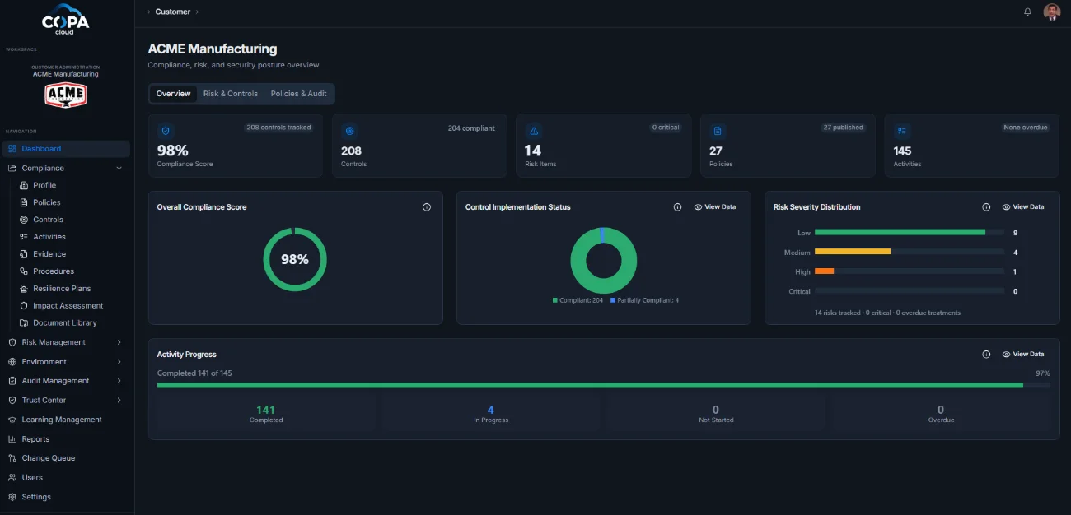Image resolution: width=1071 pixels, height=515 pixels.
Task: Click the Audit Management clipboard icon
Action: pyautogui.click(x=12, y=381)
